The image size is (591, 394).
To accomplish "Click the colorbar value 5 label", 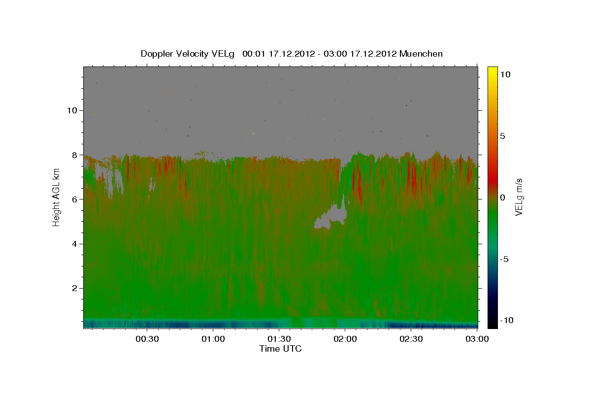I will pyautogui.click(x=503, y=136).
